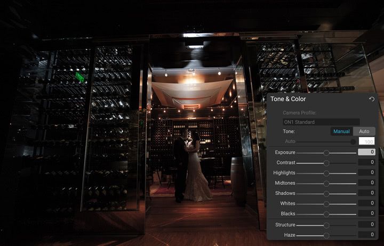This screenshot has width=384, height=246.
Task: Click the Exposure value field
Action: point(366,152)
